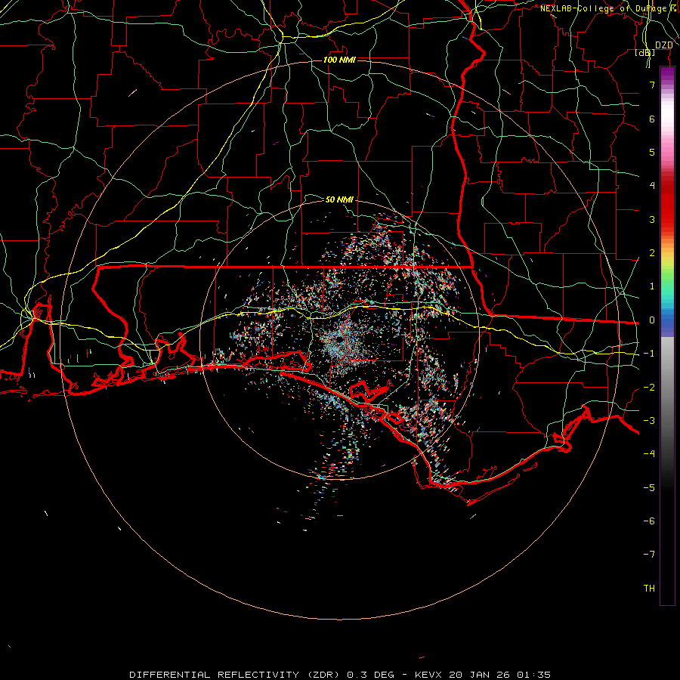
Task: Select the 7 value on the ZDR scale
Action: (652, 85)
